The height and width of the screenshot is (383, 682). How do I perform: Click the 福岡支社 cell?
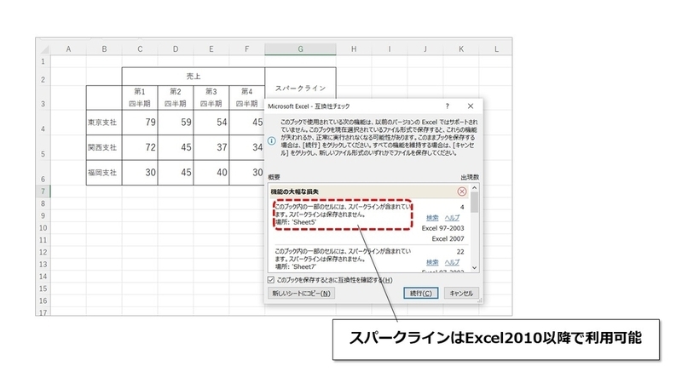104,173
